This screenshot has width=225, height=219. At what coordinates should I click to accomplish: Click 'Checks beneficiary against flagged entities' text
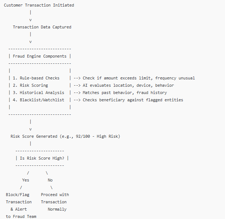coord(133,100)
